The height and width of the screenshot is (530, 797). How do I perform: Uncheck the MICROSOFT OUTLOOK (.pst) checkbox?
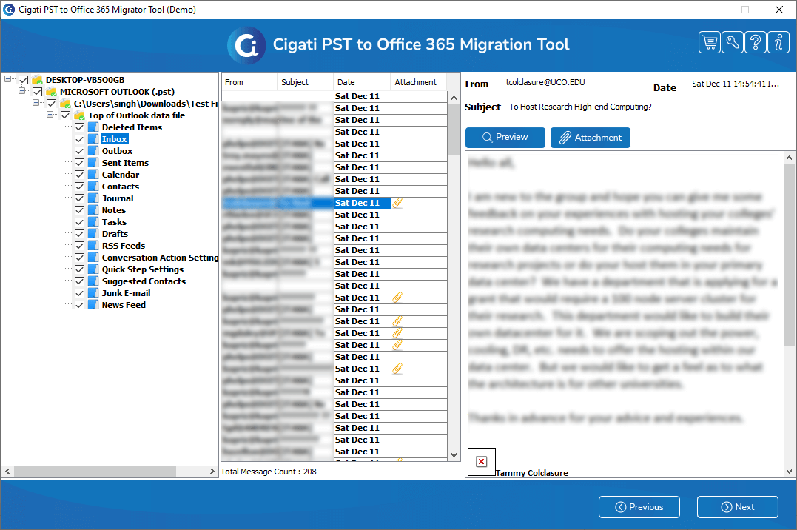[x=37, y=92]
